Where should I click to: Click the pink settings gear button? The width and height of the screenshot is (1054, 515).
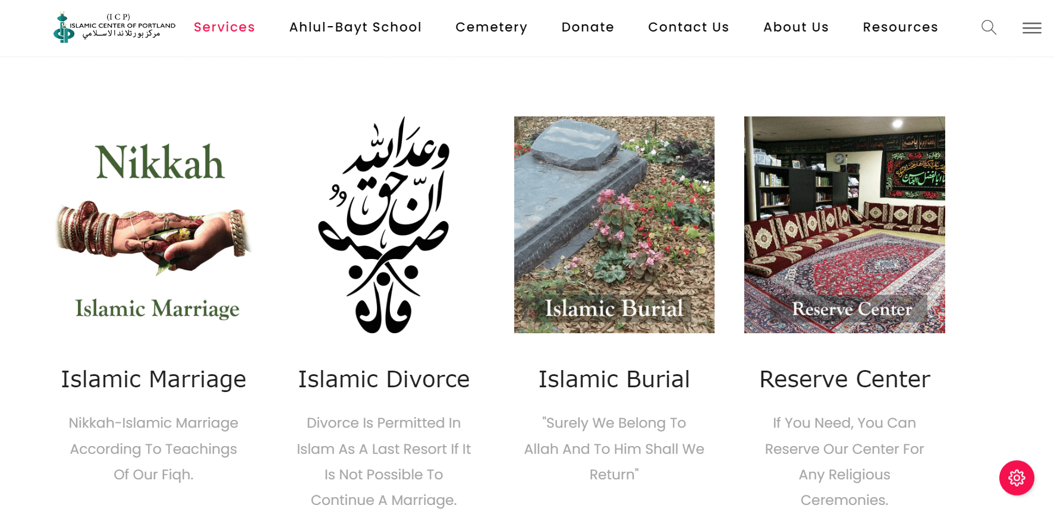tap(1017, 478)
